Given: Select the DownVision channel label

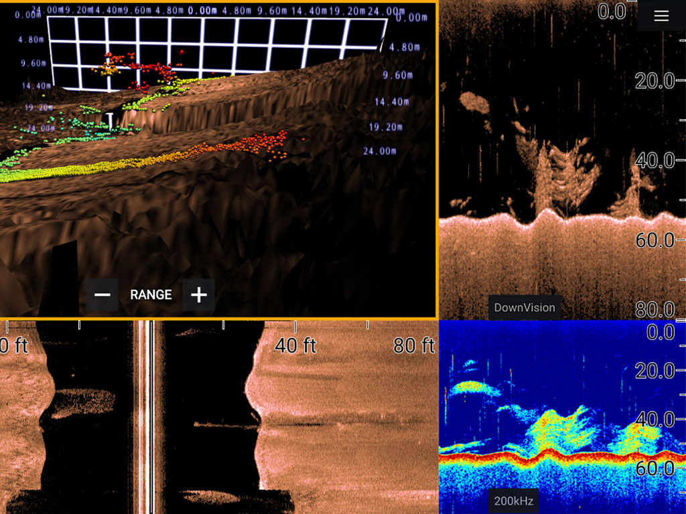Looking at the screenshot, I should 525,308.
